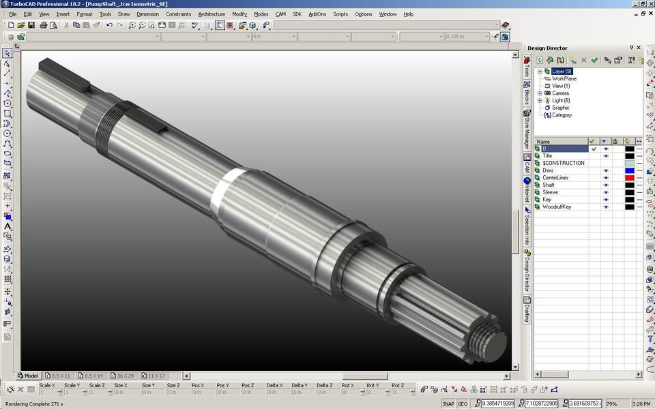Click the delete X icon in Design Director
655x409 pixels.
tap(583, 60)
